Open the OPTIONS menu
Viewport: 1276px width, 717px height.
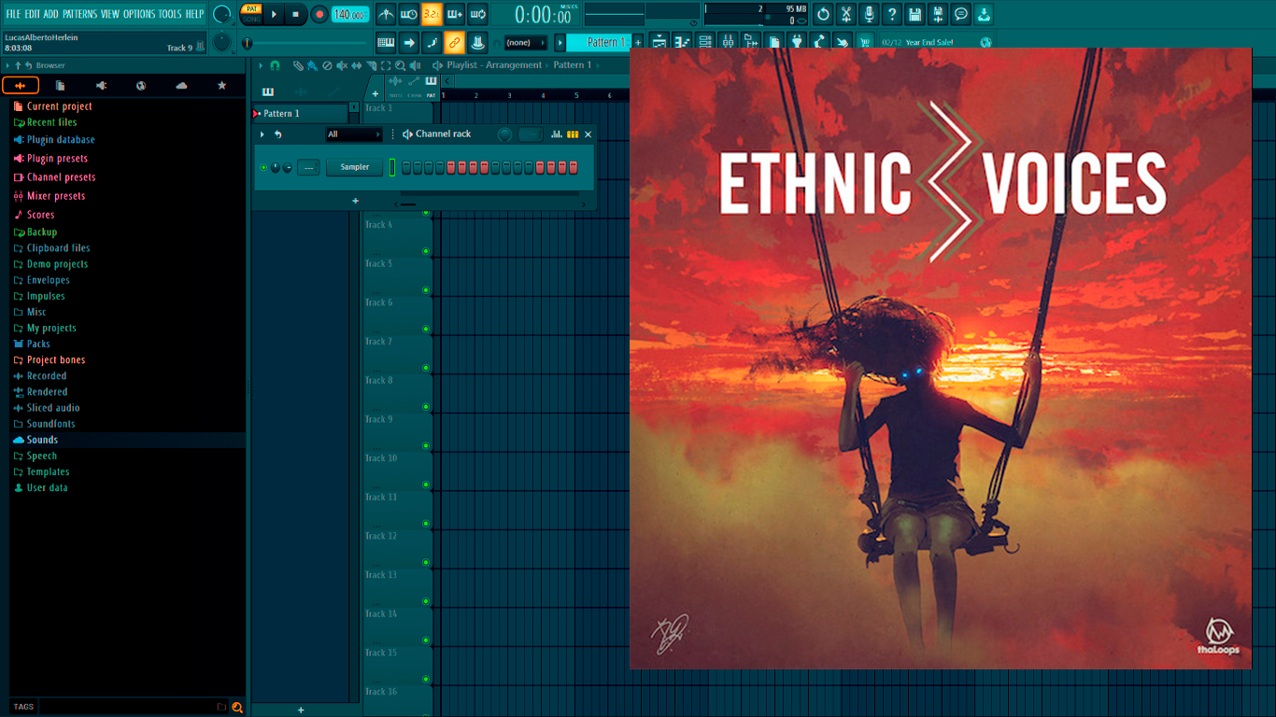(139, 14)
